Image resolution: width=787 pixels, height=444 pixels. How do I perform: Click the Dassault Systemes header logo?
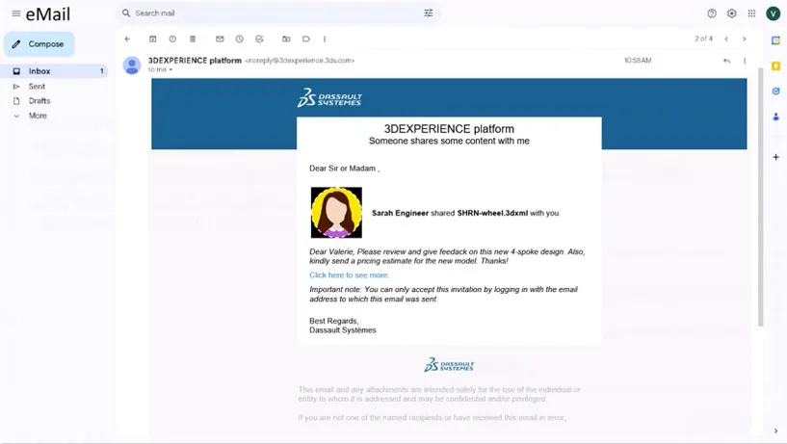coord(329,98)
